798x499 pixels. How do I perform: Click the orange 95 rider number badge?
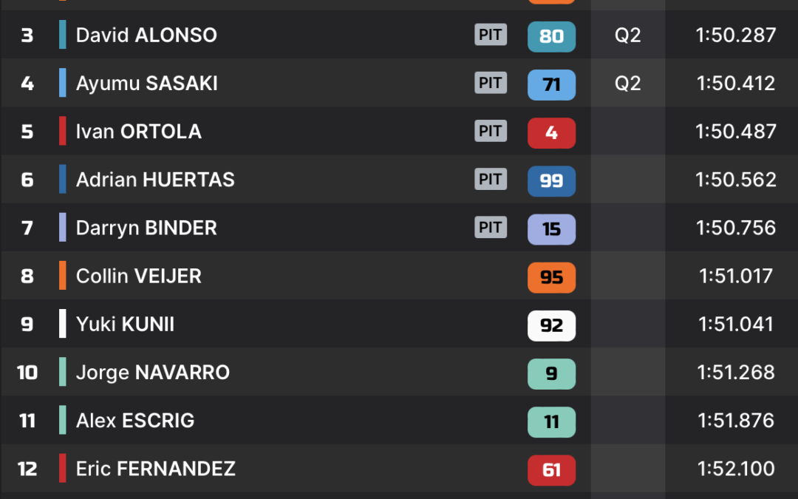(x=552, y=277)
